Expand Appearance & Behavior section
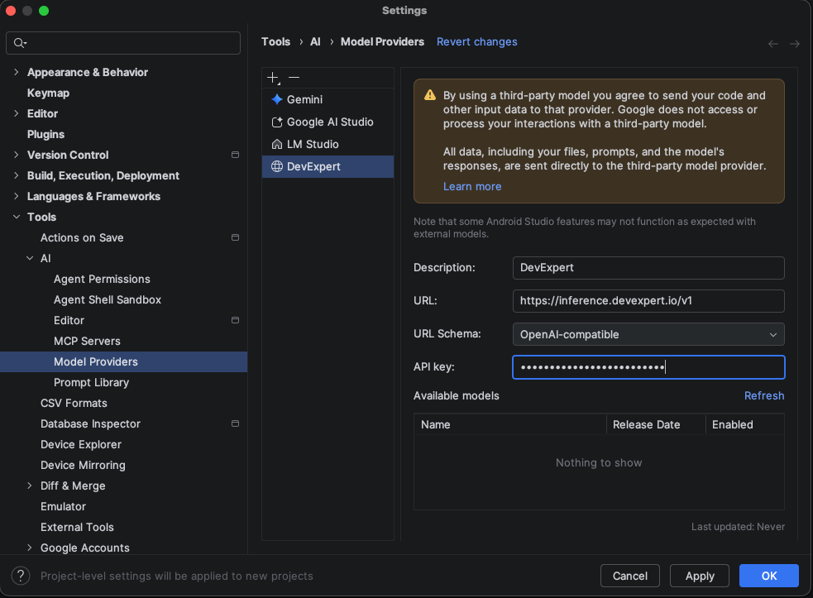 (x=16, y=72)
